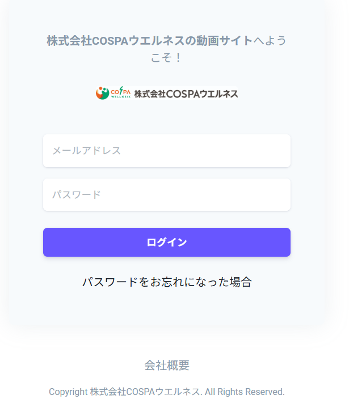349x408 pixels.
Task: Click the white ログイン label on button
Action: point(167,243)
